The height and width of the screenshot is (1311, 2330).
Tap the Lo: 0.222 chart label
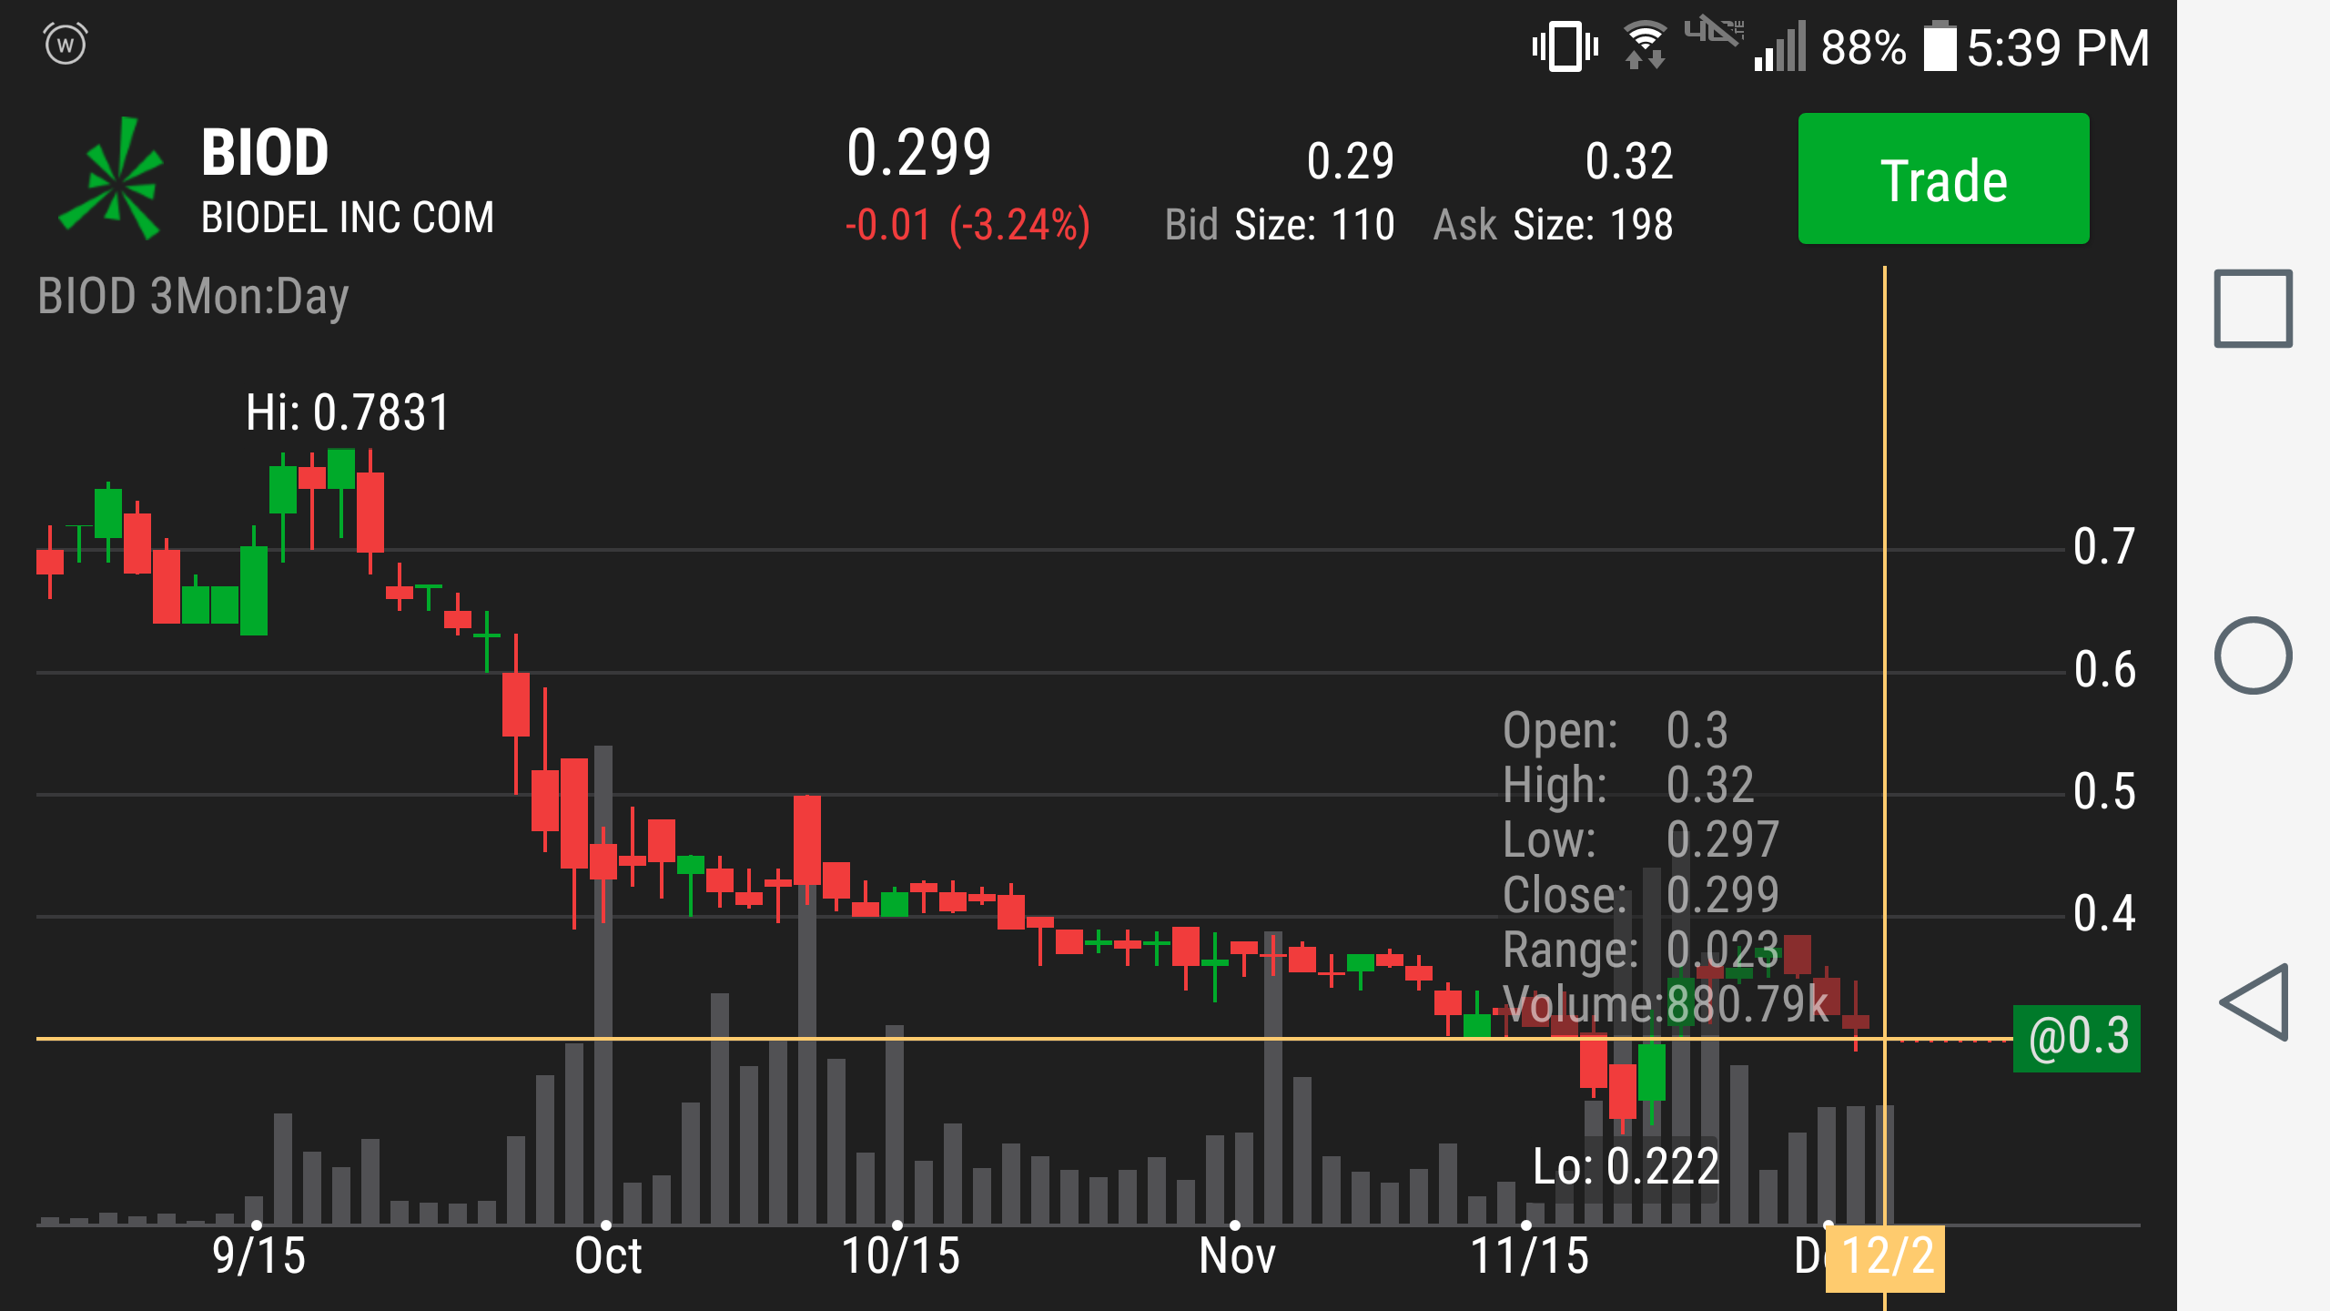[1626, 1166]
